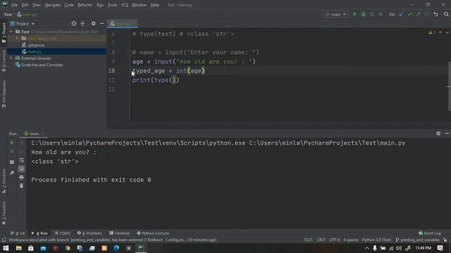This screenshot has height=253, width=451.
Task: Open the Tools menu
Action: (x=112, y=5)
